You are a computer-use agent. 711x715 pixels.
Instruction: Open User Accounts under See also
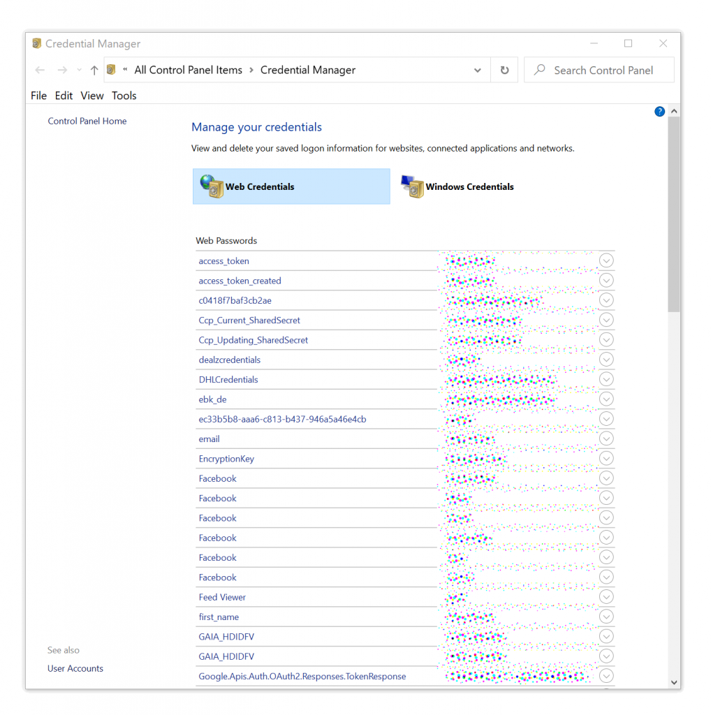click(x=75, y=668)
